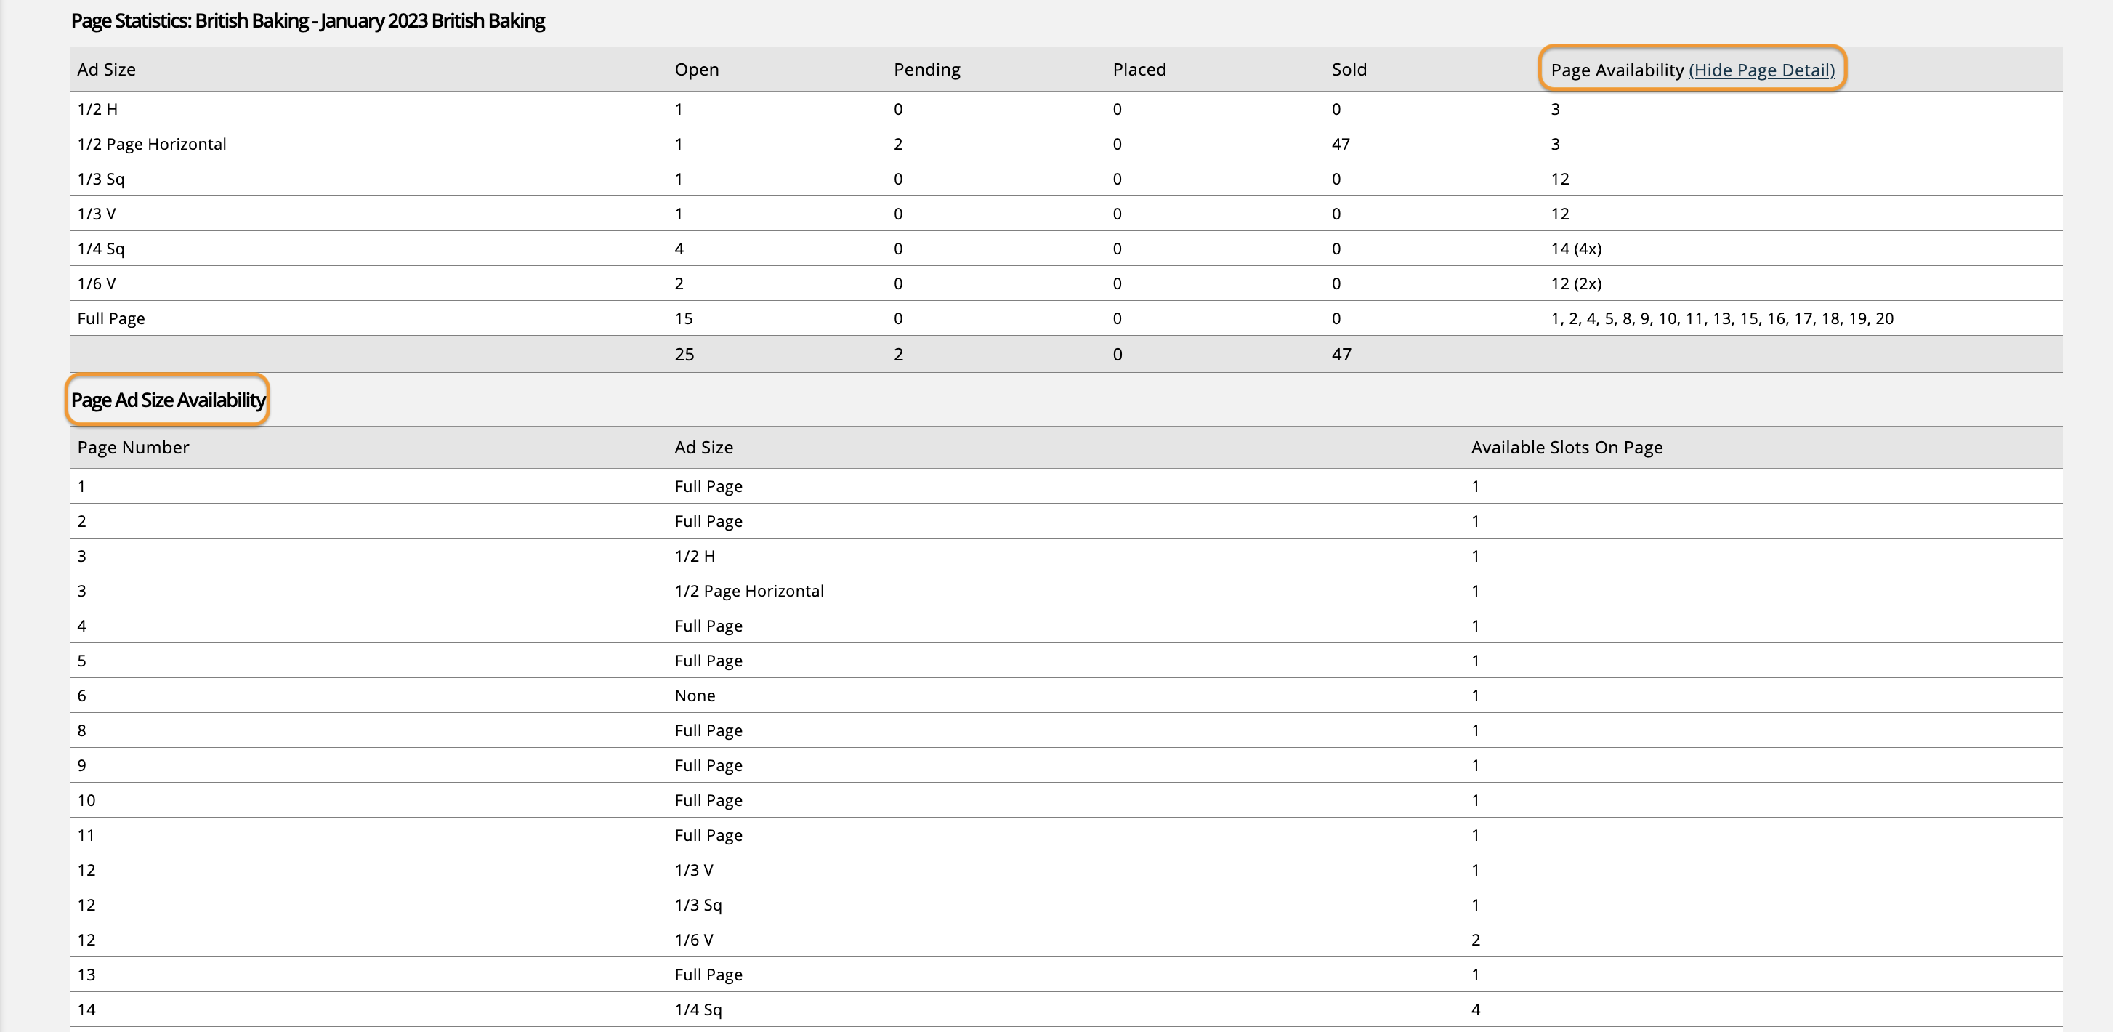
Task: Click the Sold column header
Action: click(1349, 70)
